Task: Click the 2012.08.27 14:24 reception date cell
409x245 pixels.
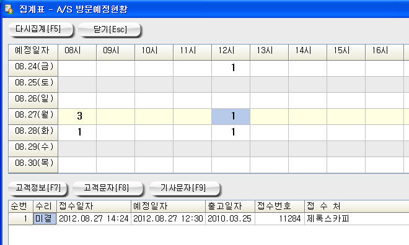Action: click(94, 218)
